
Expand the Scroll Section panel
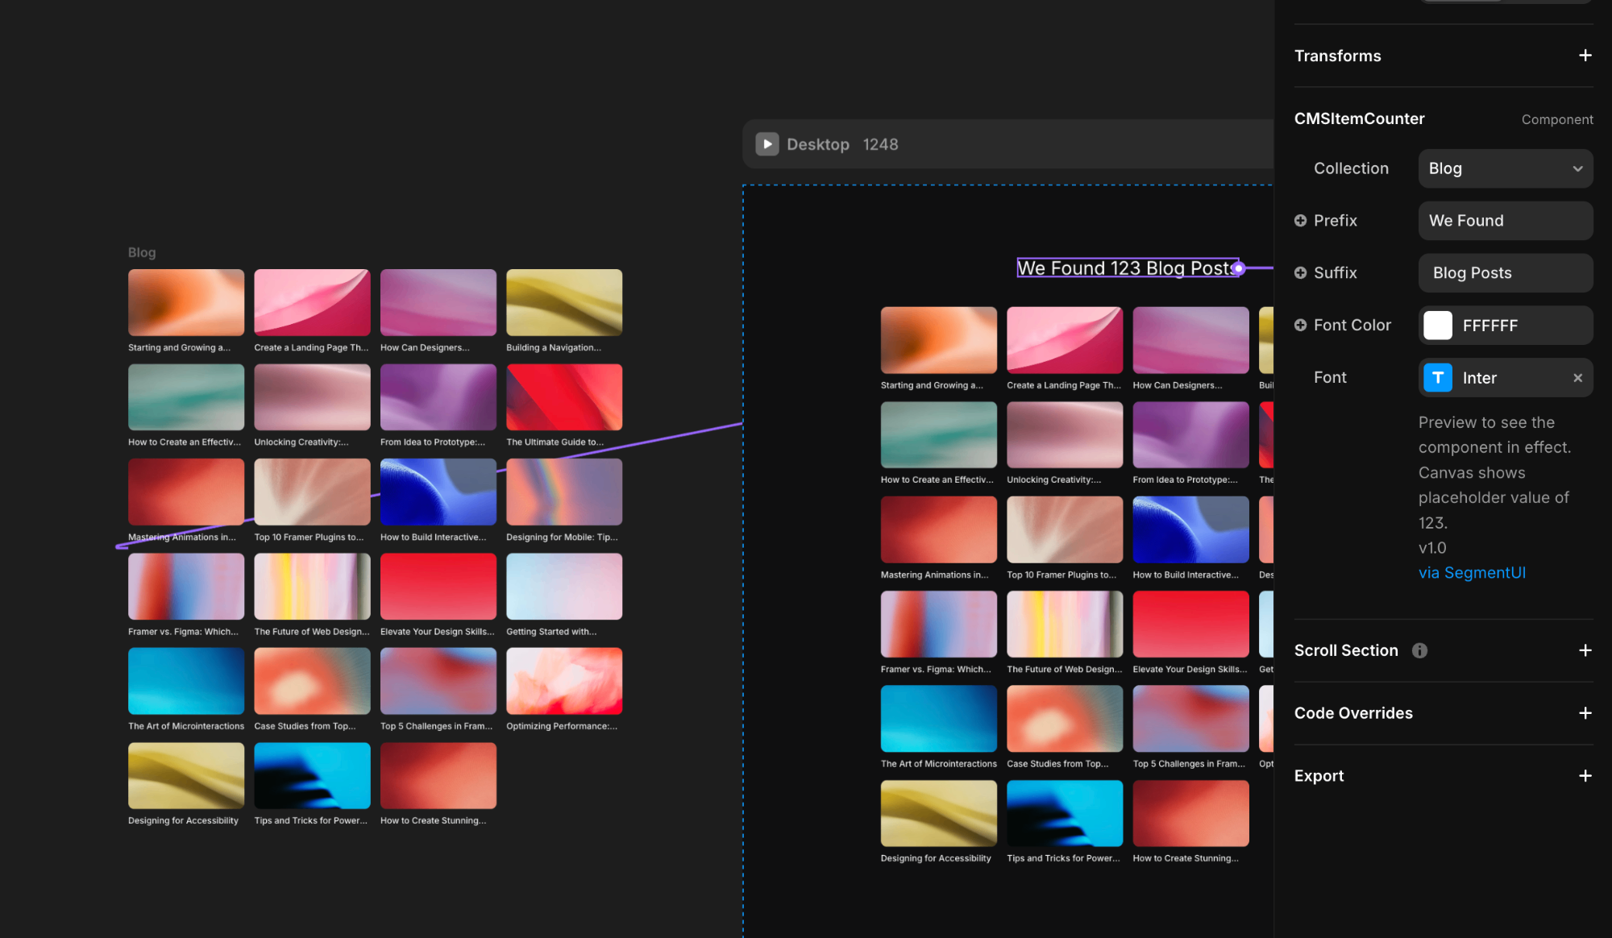pos(1585,650)
